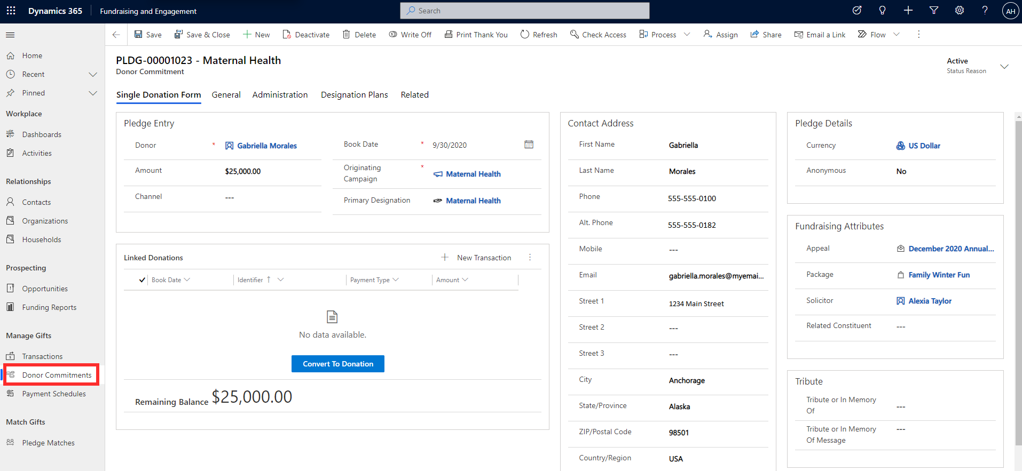Switch to the General tab

pyautogui.click(x=226, y=95)
